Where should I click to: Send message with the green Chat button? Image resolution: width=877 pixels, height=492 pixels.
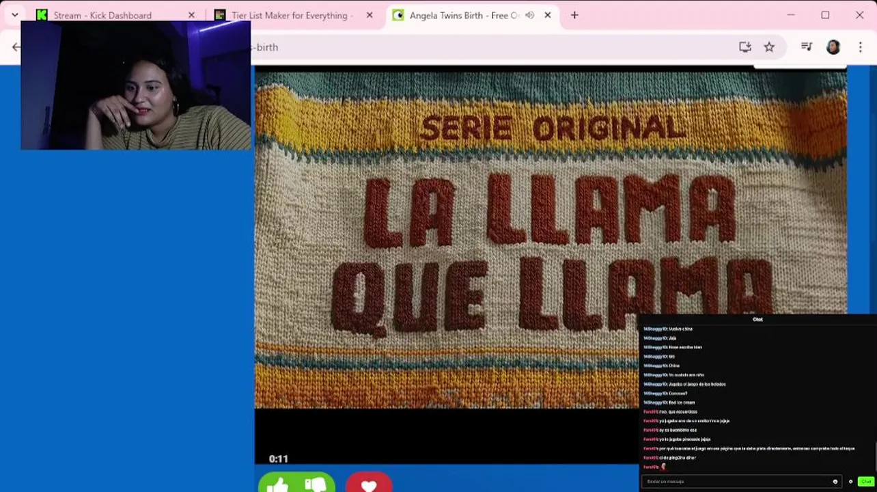(x=866, y=482)
